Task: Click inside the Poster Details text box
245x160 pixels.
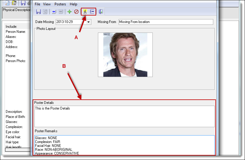Action: point(124,116)
